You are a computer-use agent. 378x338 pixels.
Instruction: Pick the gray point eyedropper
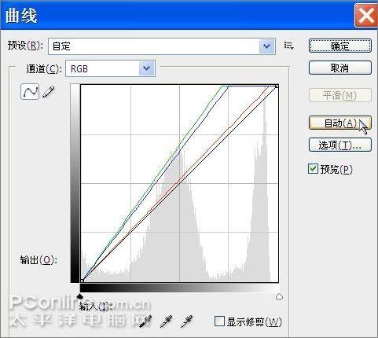coord(166,321)
